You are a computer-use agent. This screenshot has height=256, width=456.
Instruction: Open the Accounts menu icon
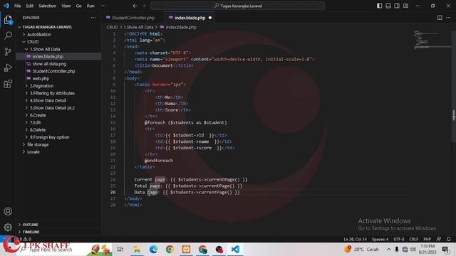[x=8, y=211]
